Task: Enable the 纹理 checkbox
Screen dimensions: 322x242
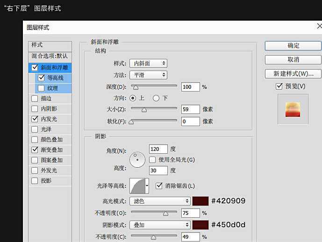Action: [41, 88]
